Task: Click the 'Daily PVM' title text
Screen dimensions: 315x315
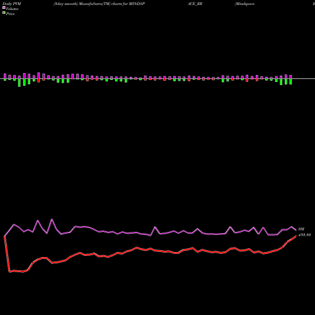Action: (12, 4)
